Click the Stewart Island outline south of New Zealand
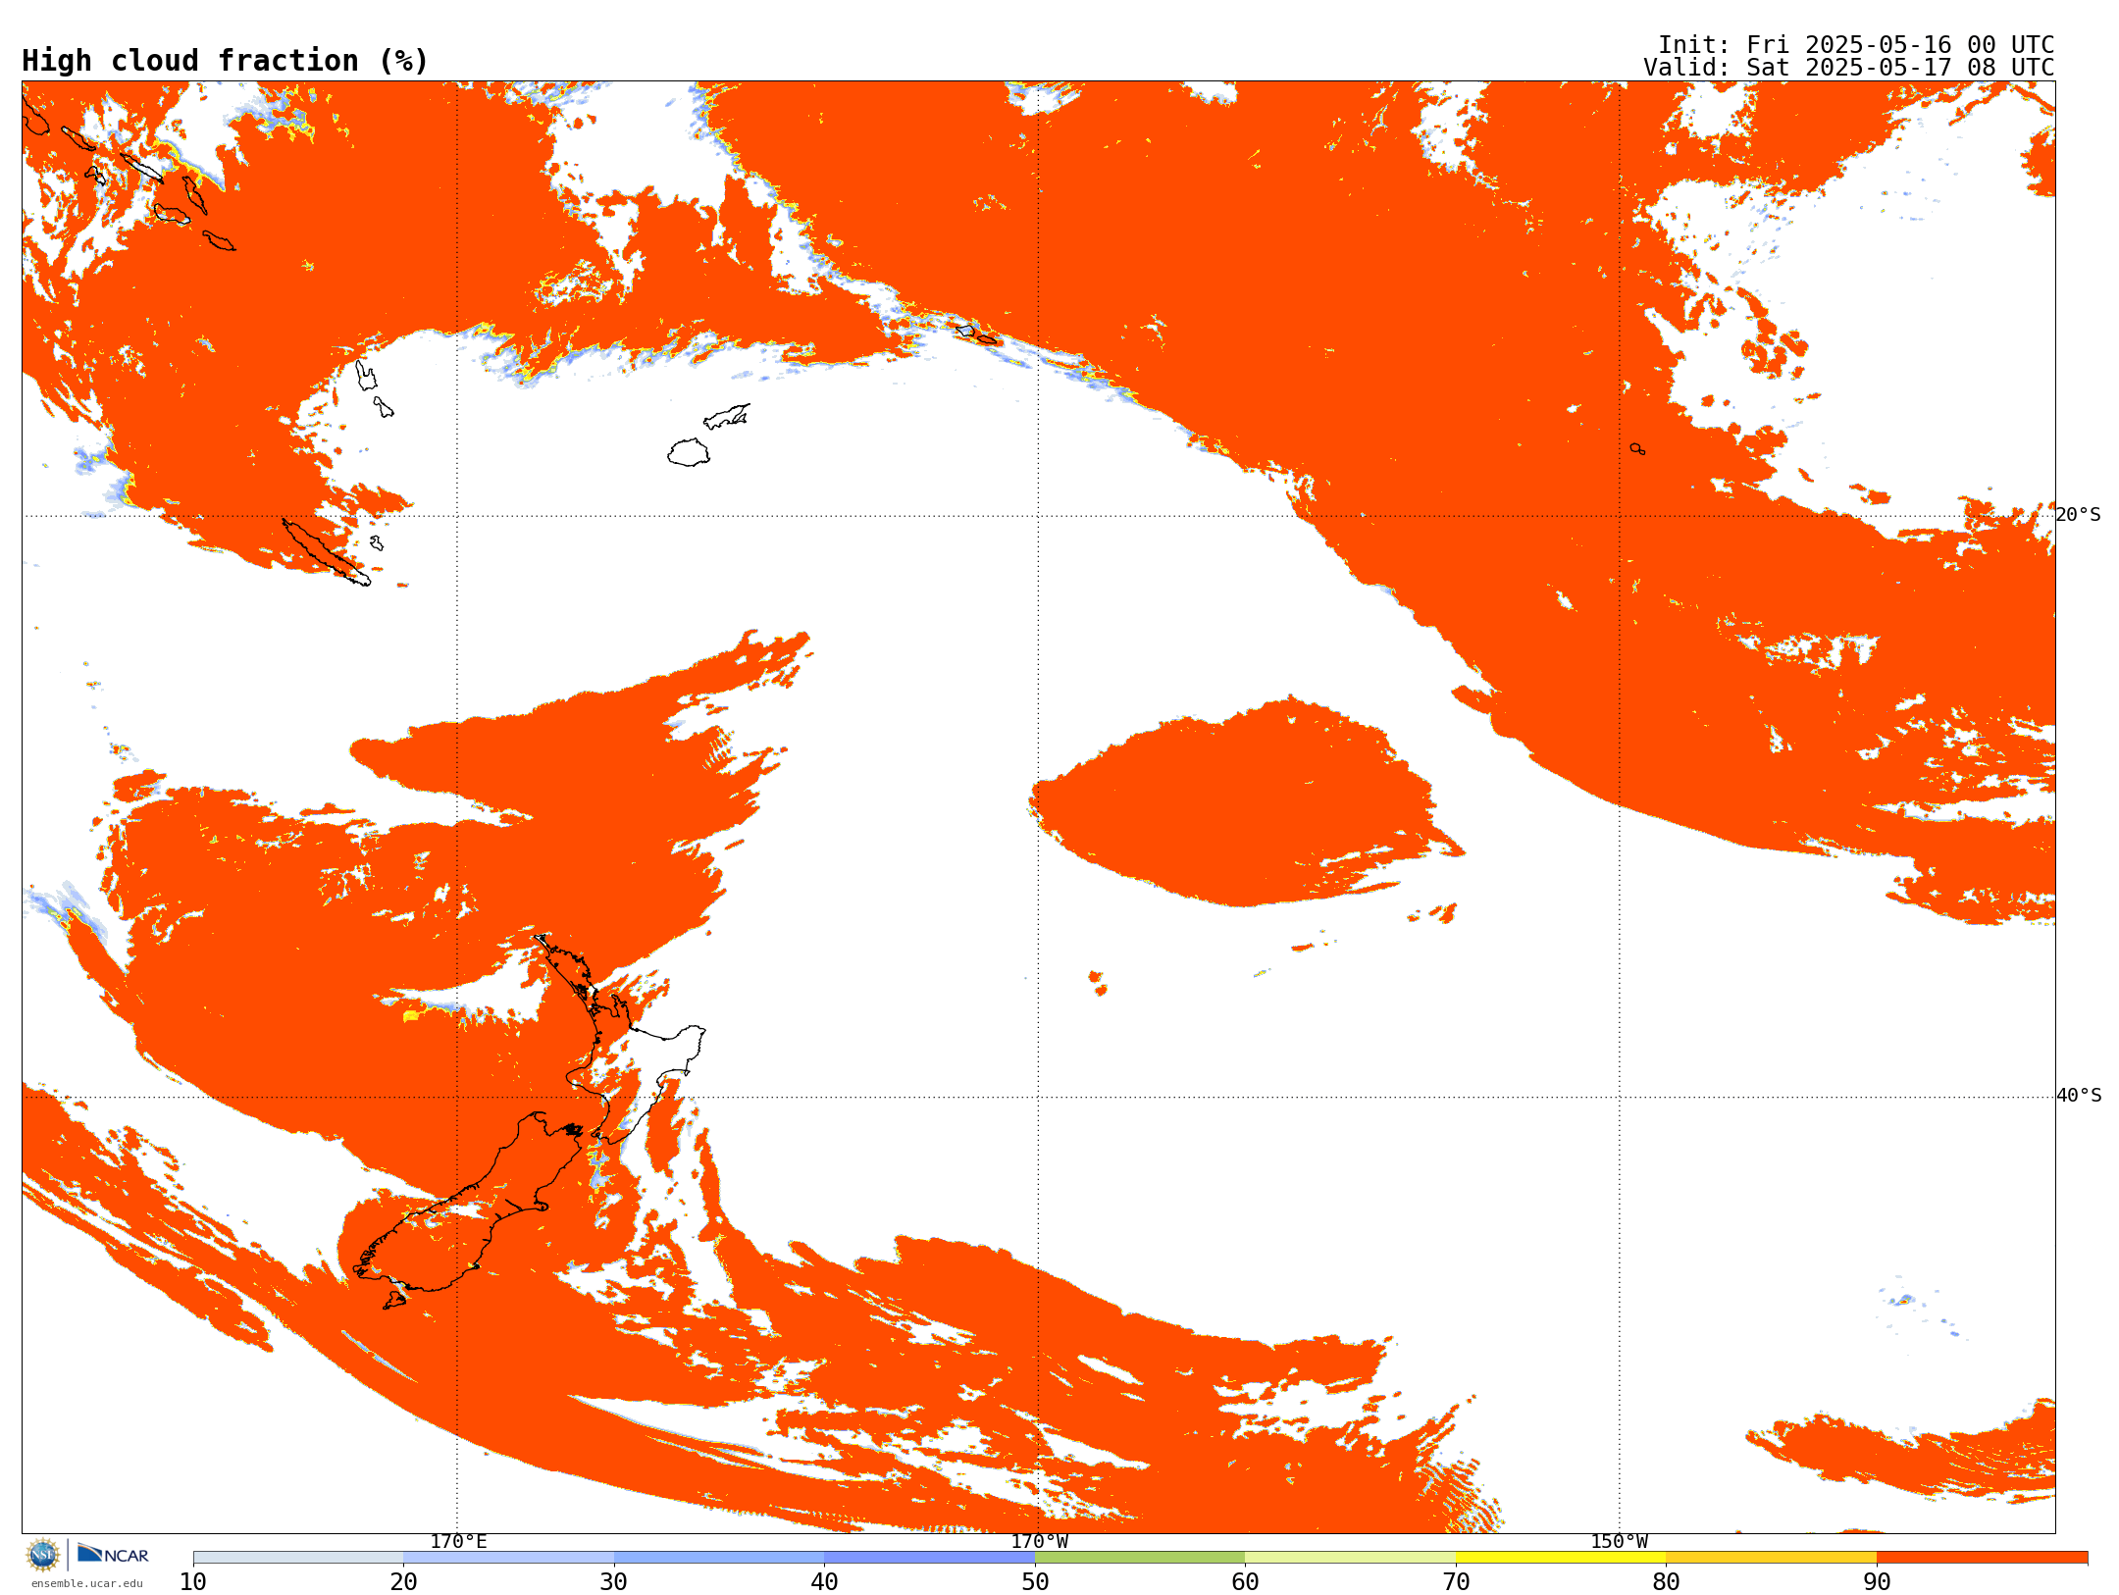 tap(394, 1301)
